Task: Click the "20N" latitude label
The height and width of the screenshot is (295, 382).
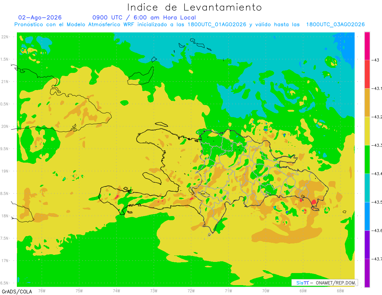Action: tap(4, 126)
